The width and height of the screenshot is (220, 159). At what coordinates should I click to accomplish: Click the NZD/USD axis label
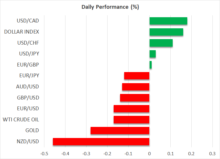tap(28, 141)
